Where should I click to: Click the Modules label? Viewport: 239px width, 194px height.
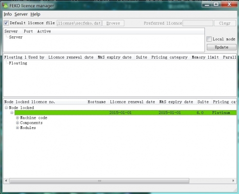point(28,128)
